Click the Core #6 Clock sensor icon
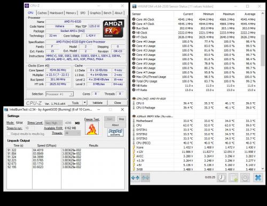Screen dimensions: 267x206 [133, 19]
